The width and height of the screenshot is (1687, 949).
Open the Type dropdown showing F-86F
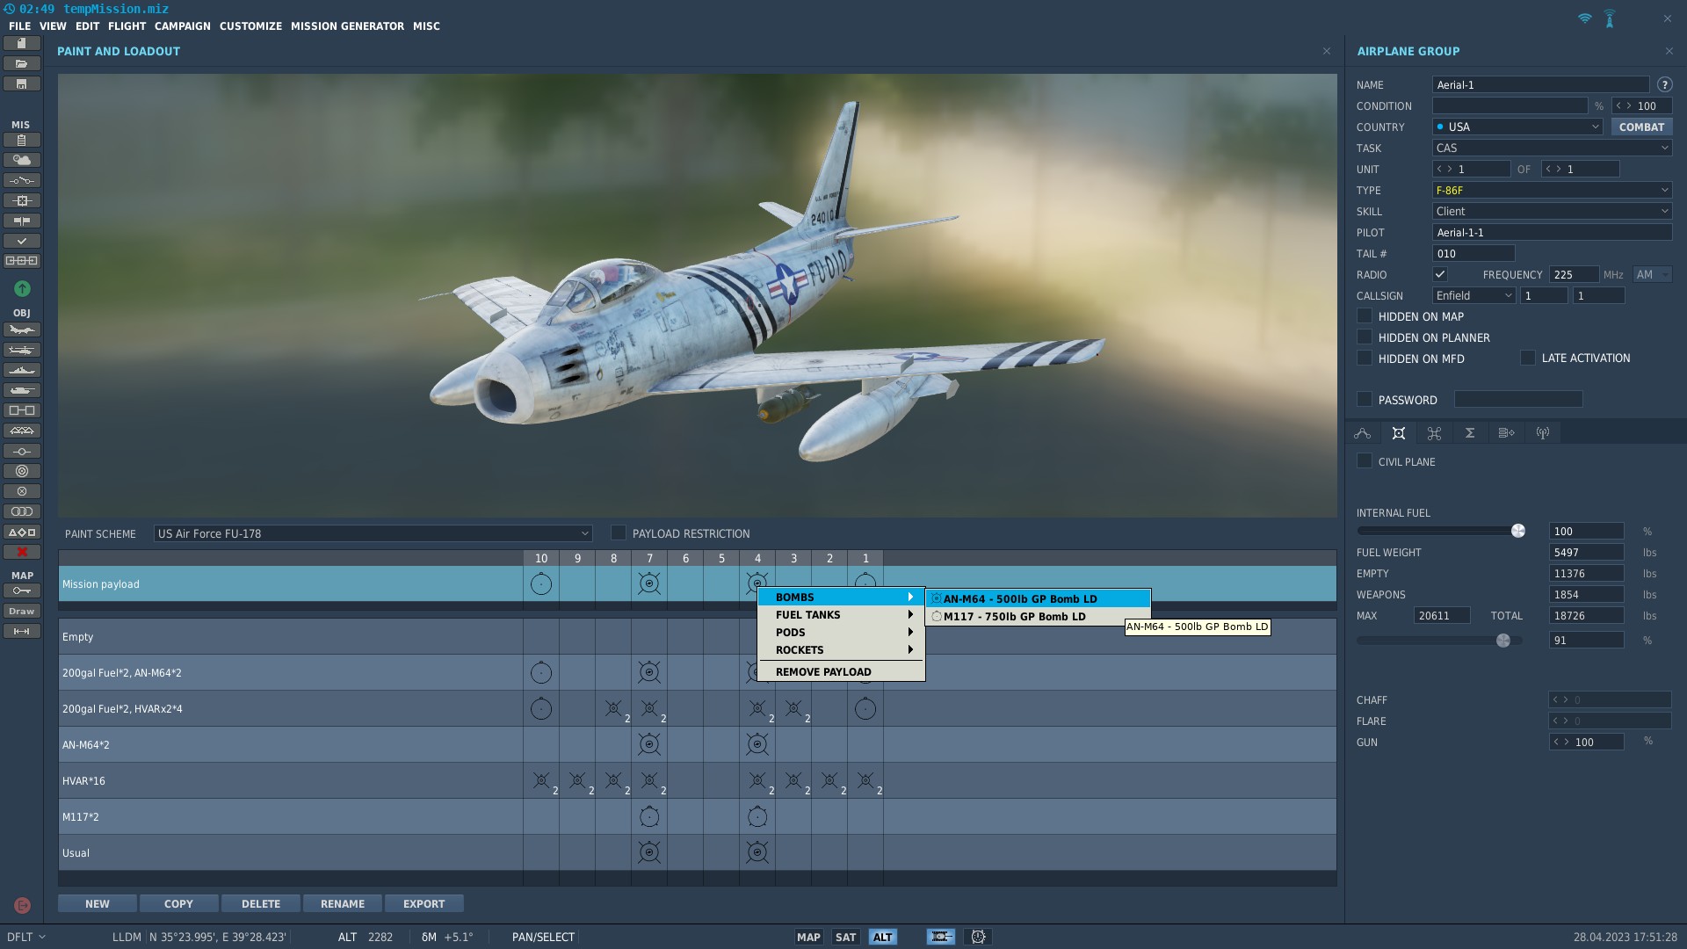tap(1552, 190)
